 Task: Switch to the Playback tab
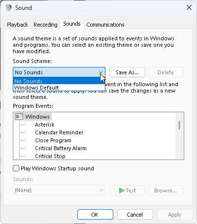point(17,25)
